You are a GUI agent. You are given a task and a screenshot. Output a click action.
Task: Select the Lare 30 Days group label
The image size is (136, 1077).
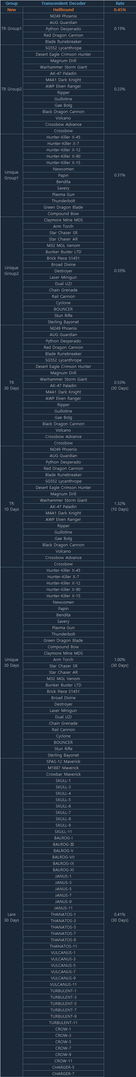click(12, 917)
